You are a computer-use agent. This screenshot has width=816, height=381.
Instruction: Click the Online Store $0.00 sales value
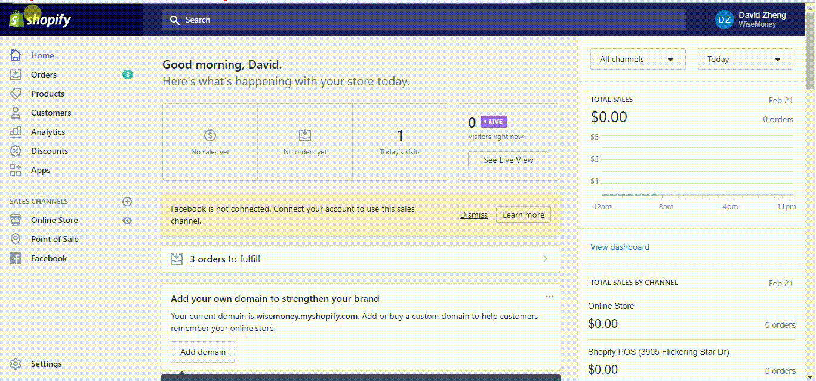point(603,324)
